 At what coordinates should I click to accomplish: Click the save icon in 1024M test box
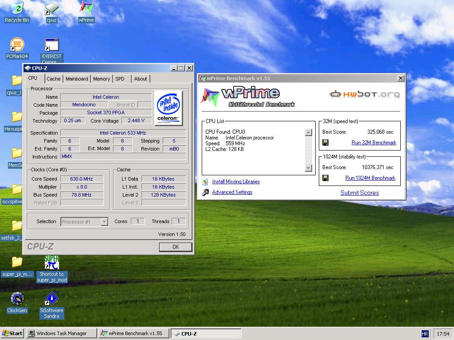[x=325, y=178]
